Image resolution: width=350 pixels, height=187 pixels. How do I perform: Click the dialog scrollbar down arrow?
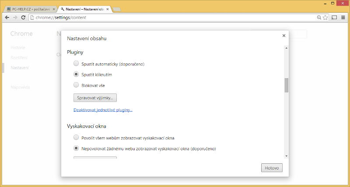(287, 156)
